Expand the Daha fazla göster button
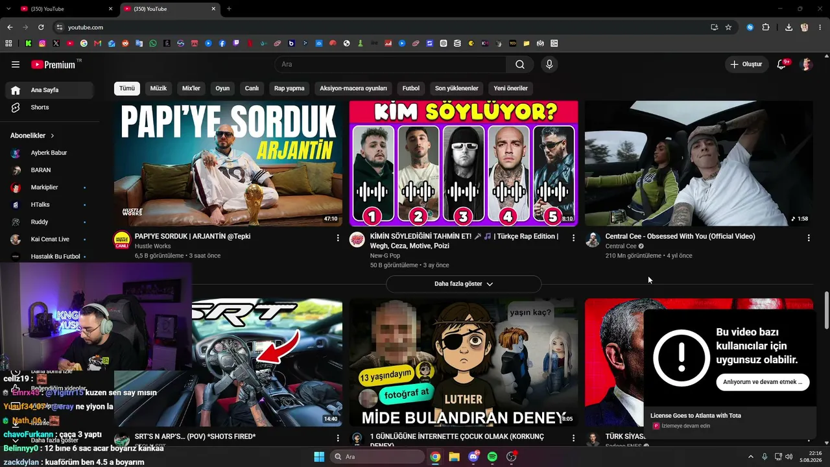The image size is (830, 467). (x=464, y=284)
